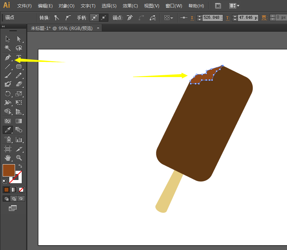Pick the Direct Selection tool
Screen dimensions: 287x250
click(x=19, y=39)
